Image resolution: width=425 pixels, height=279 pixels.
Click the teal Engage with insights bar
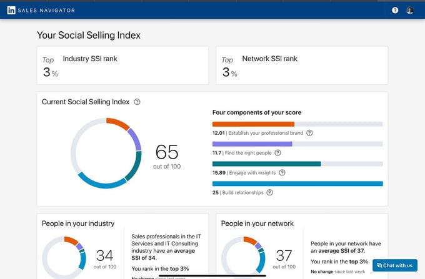click(x=266, y=164)
